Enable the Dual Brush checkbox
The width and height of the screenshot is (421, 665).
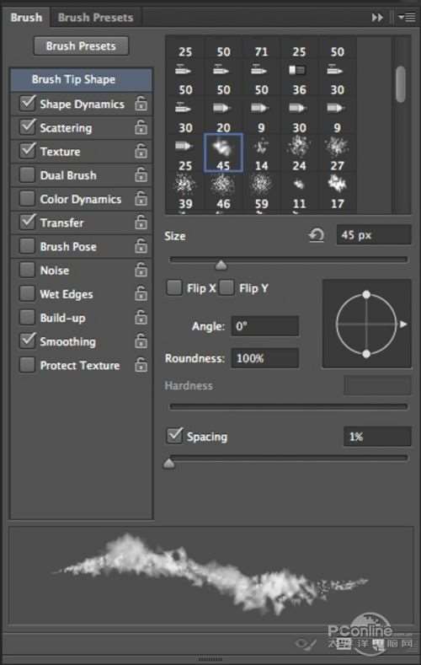tap(28, 174)
